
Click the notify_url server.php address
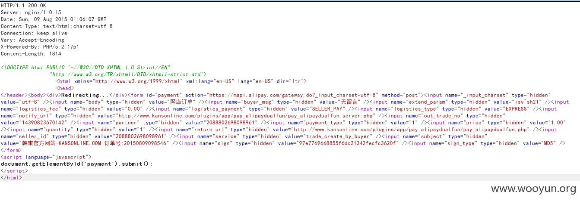tap(246, 116)
